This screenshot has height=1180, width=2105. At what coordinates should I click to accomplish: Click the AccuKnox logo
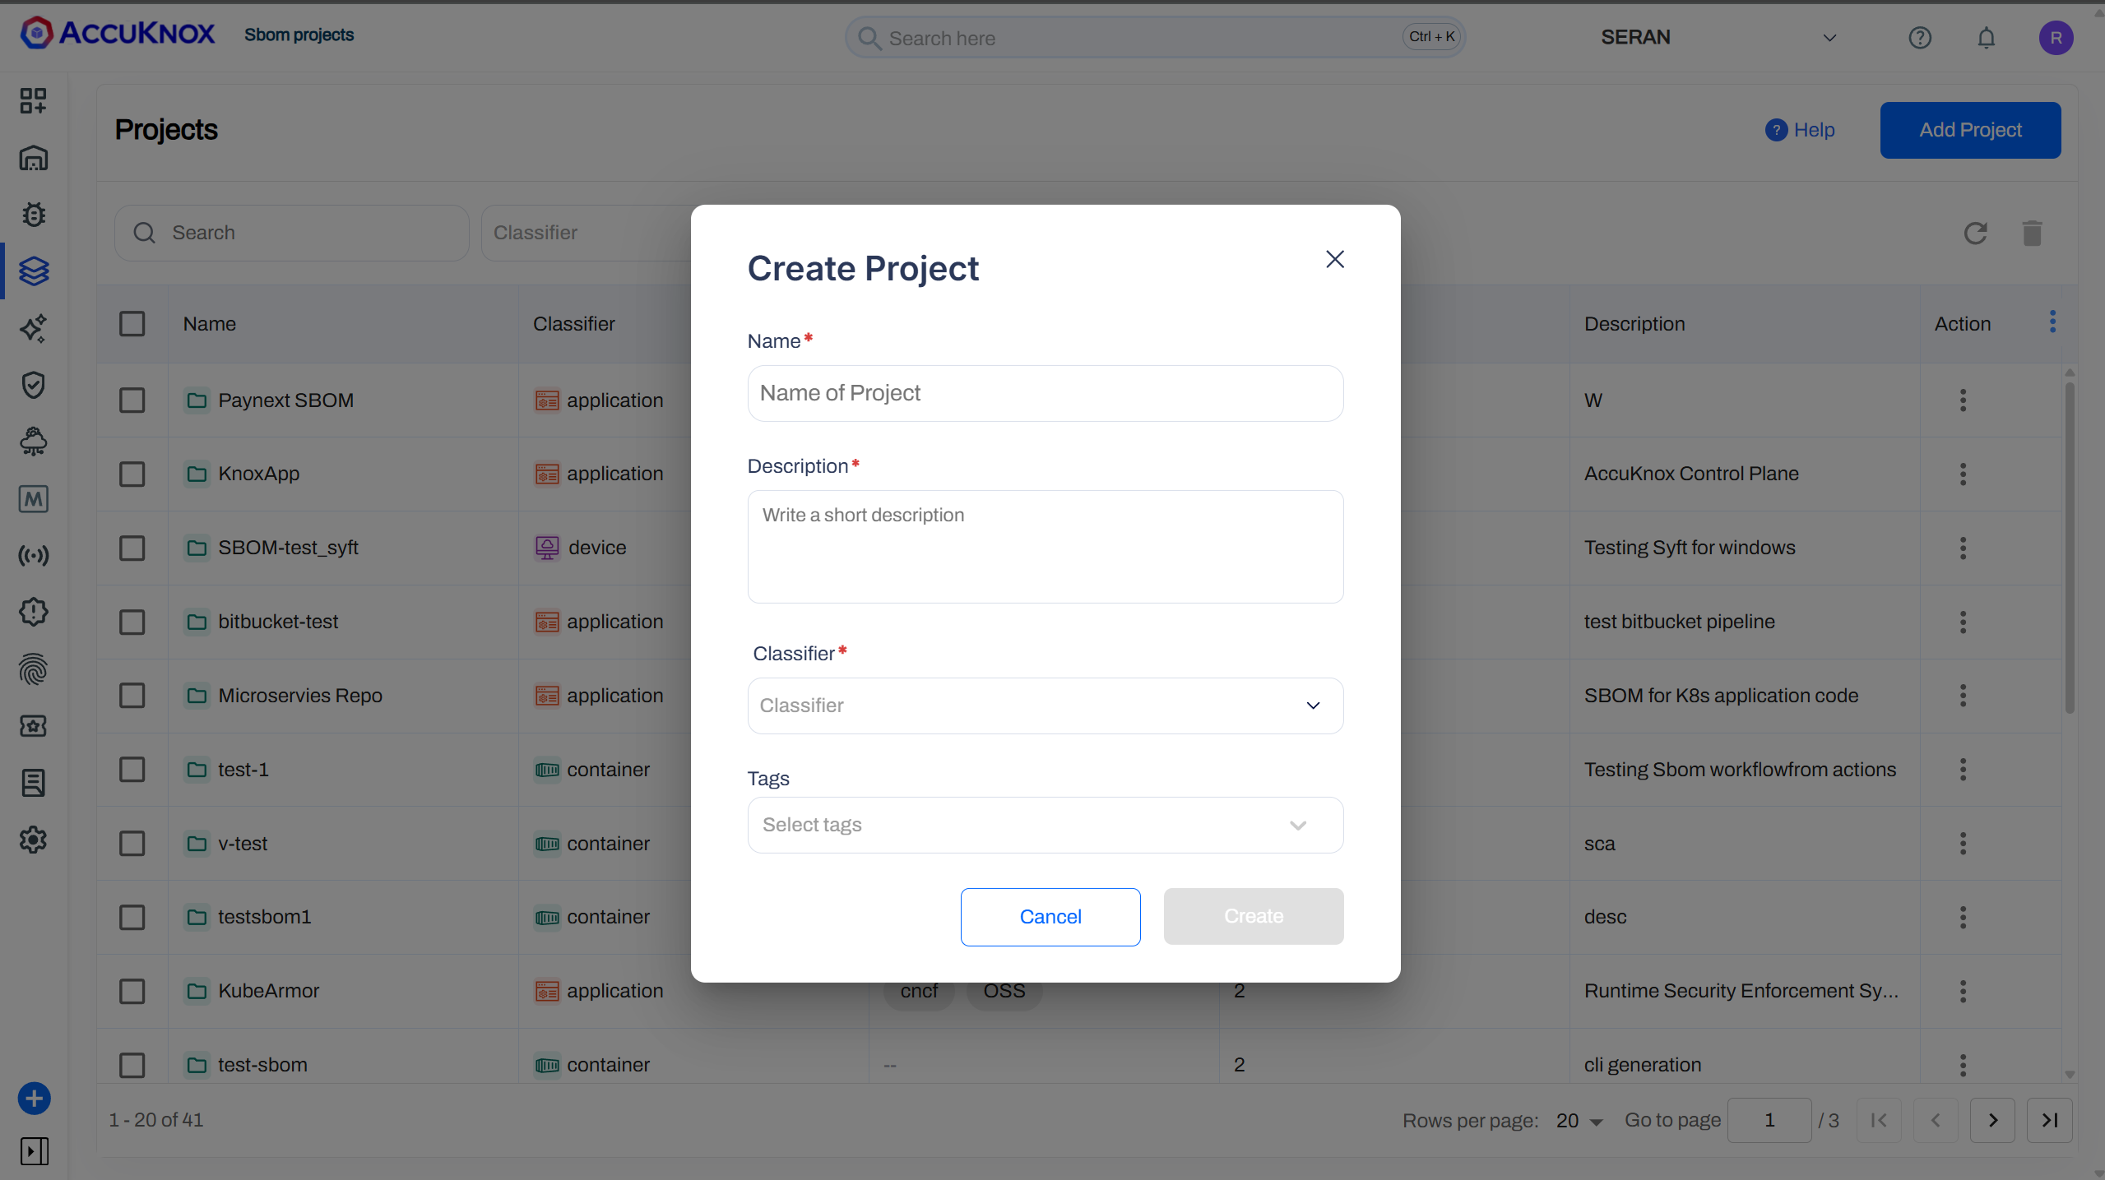click(117, 33)
